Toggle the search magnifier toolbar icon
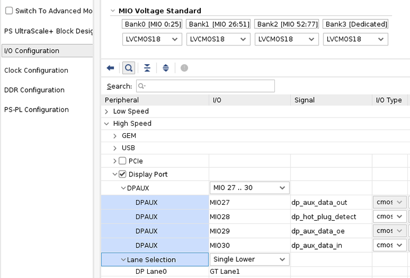 (x=129, y=68)
